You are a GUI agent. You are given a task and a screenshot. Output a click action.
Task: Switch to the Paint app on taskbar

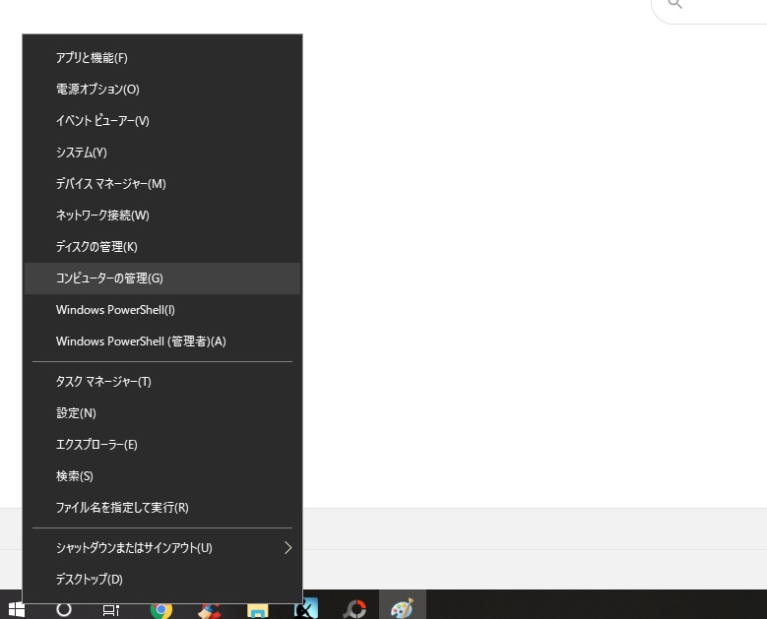402,609
